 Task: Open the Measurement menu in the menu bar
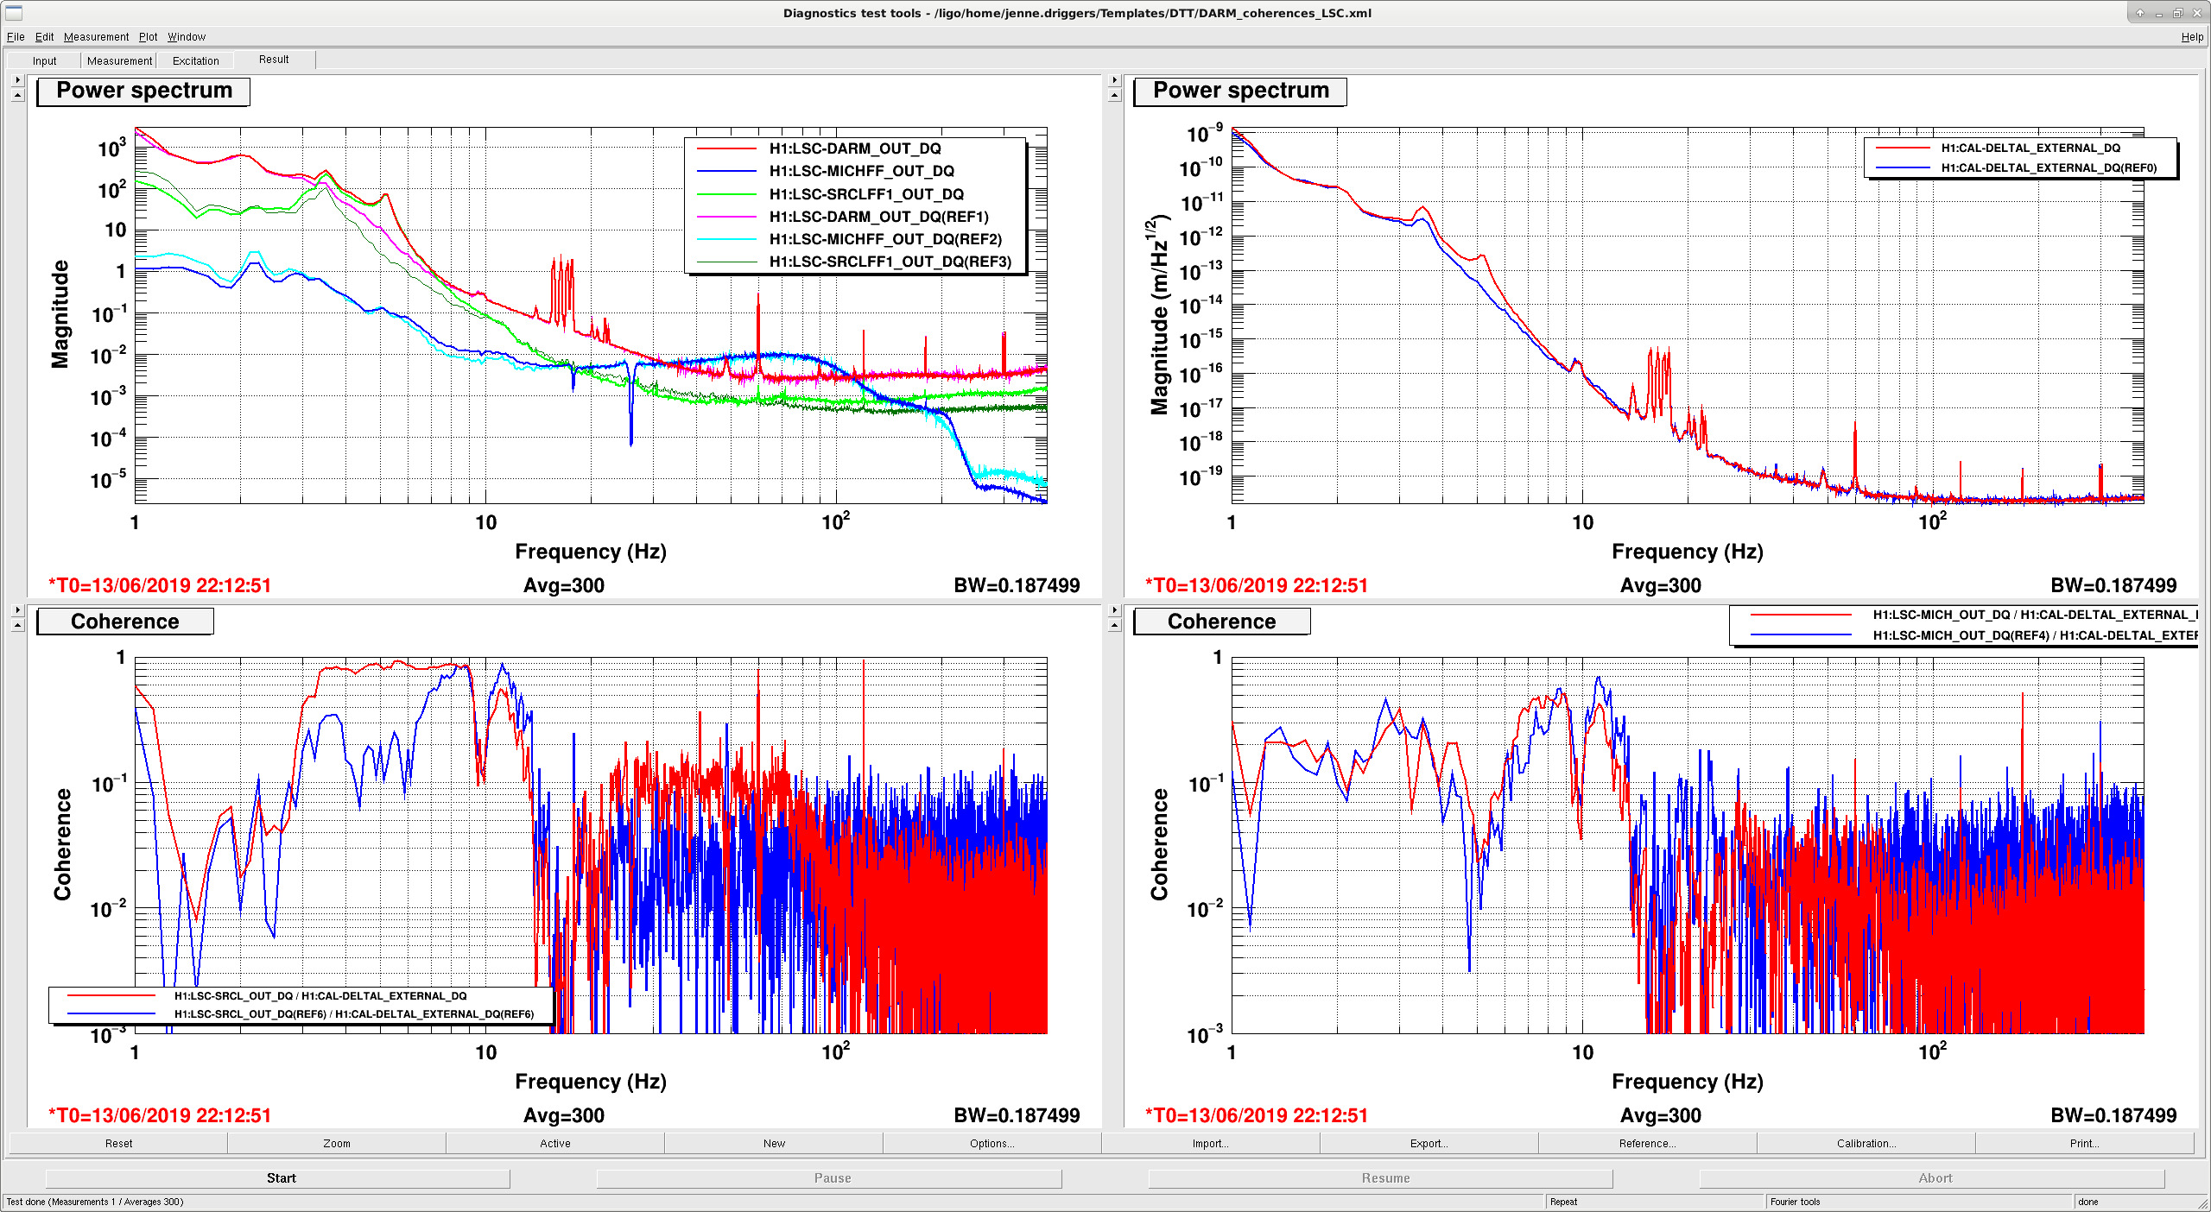point(96,37)
